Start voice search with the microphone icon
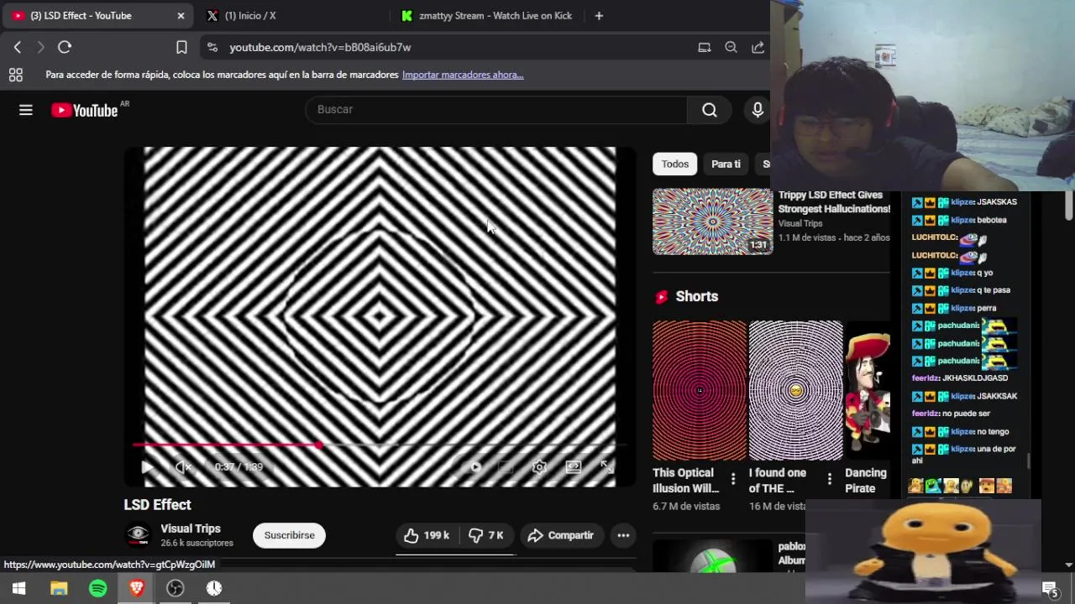Screen dimensions: 1075x604 758,110
